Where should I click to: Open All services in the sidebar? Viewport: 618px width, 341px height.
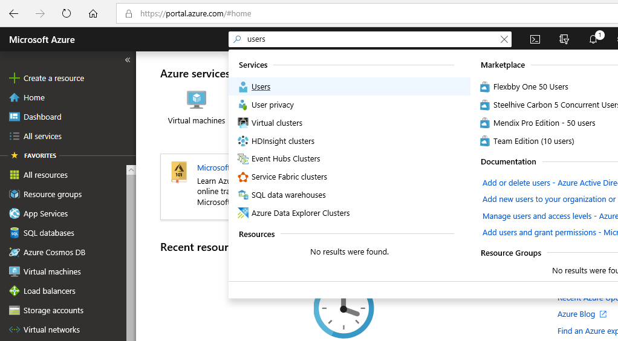[x=42, y=136]
